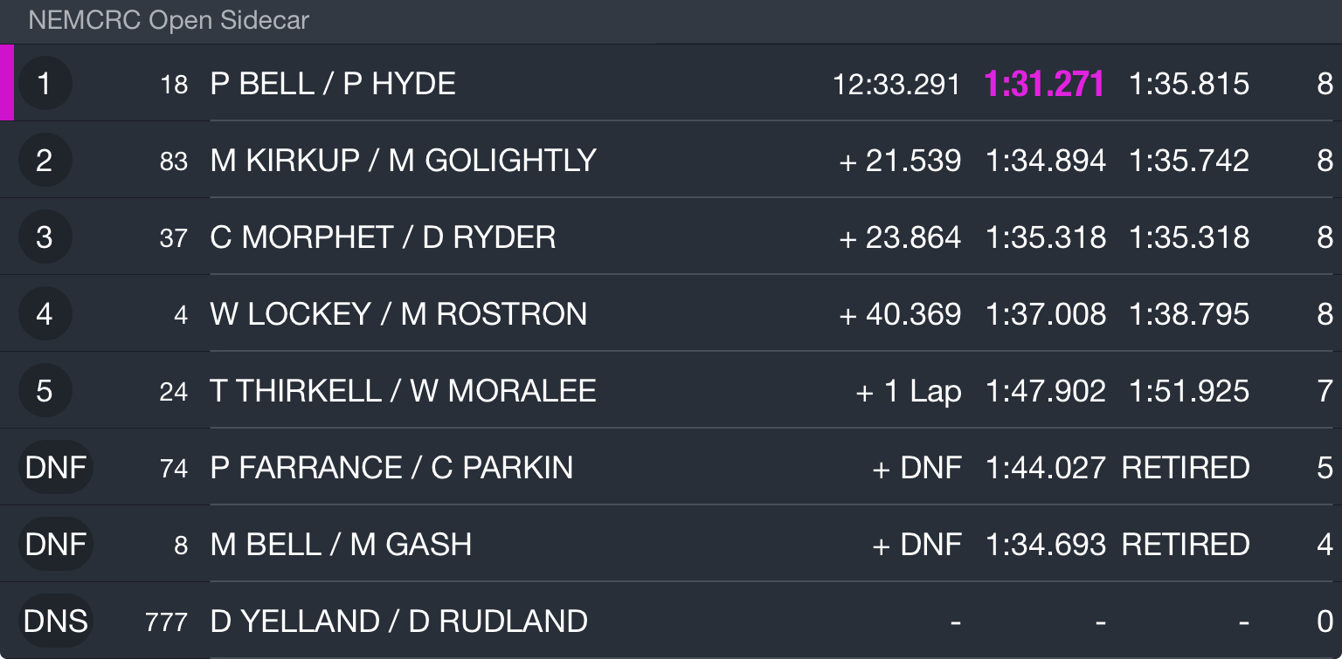Select D YELLAND / D RUDLAND row

tap(671, 621)
